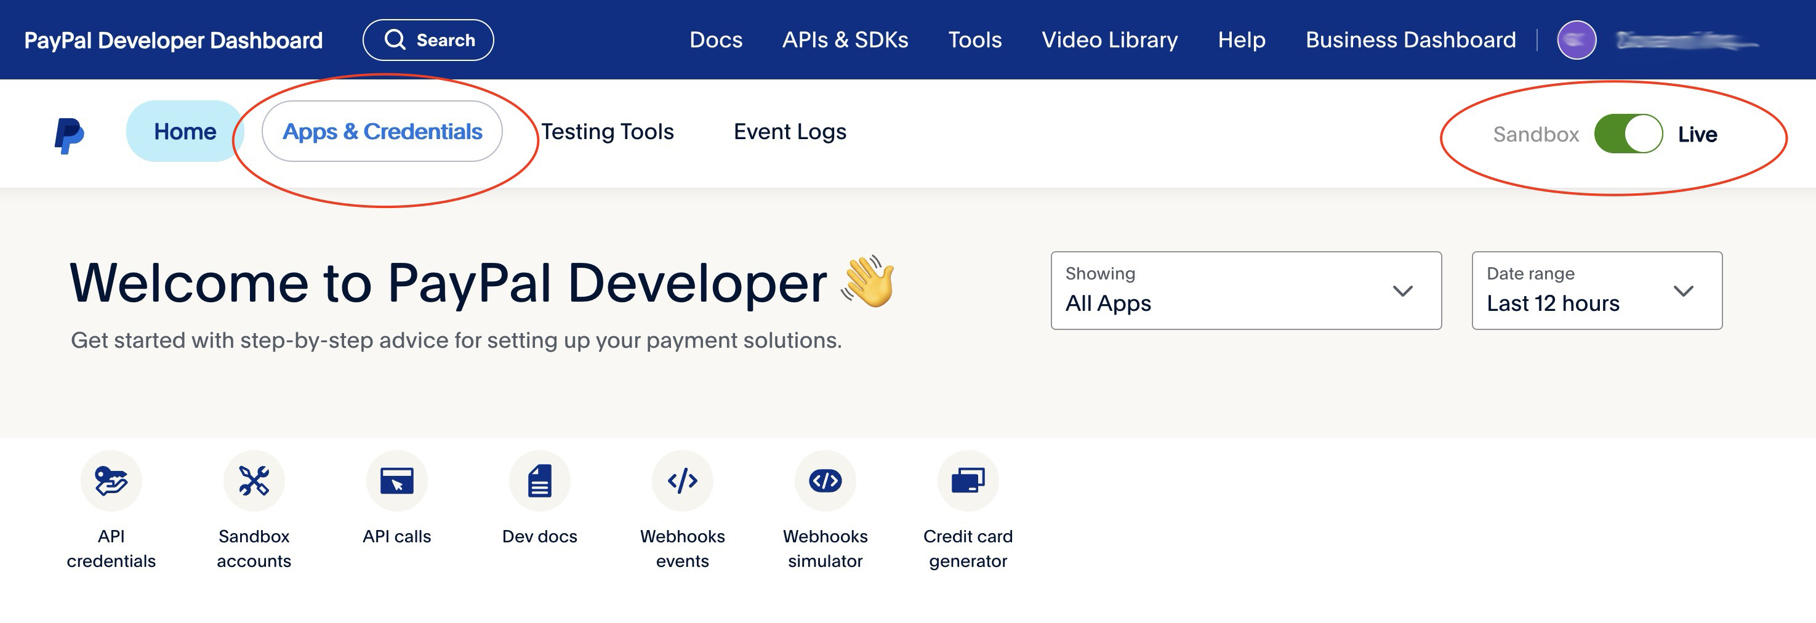Open the Sandbox accounts tools icon
Screen dimensions: 1816x623
click(x=254, y=481)
